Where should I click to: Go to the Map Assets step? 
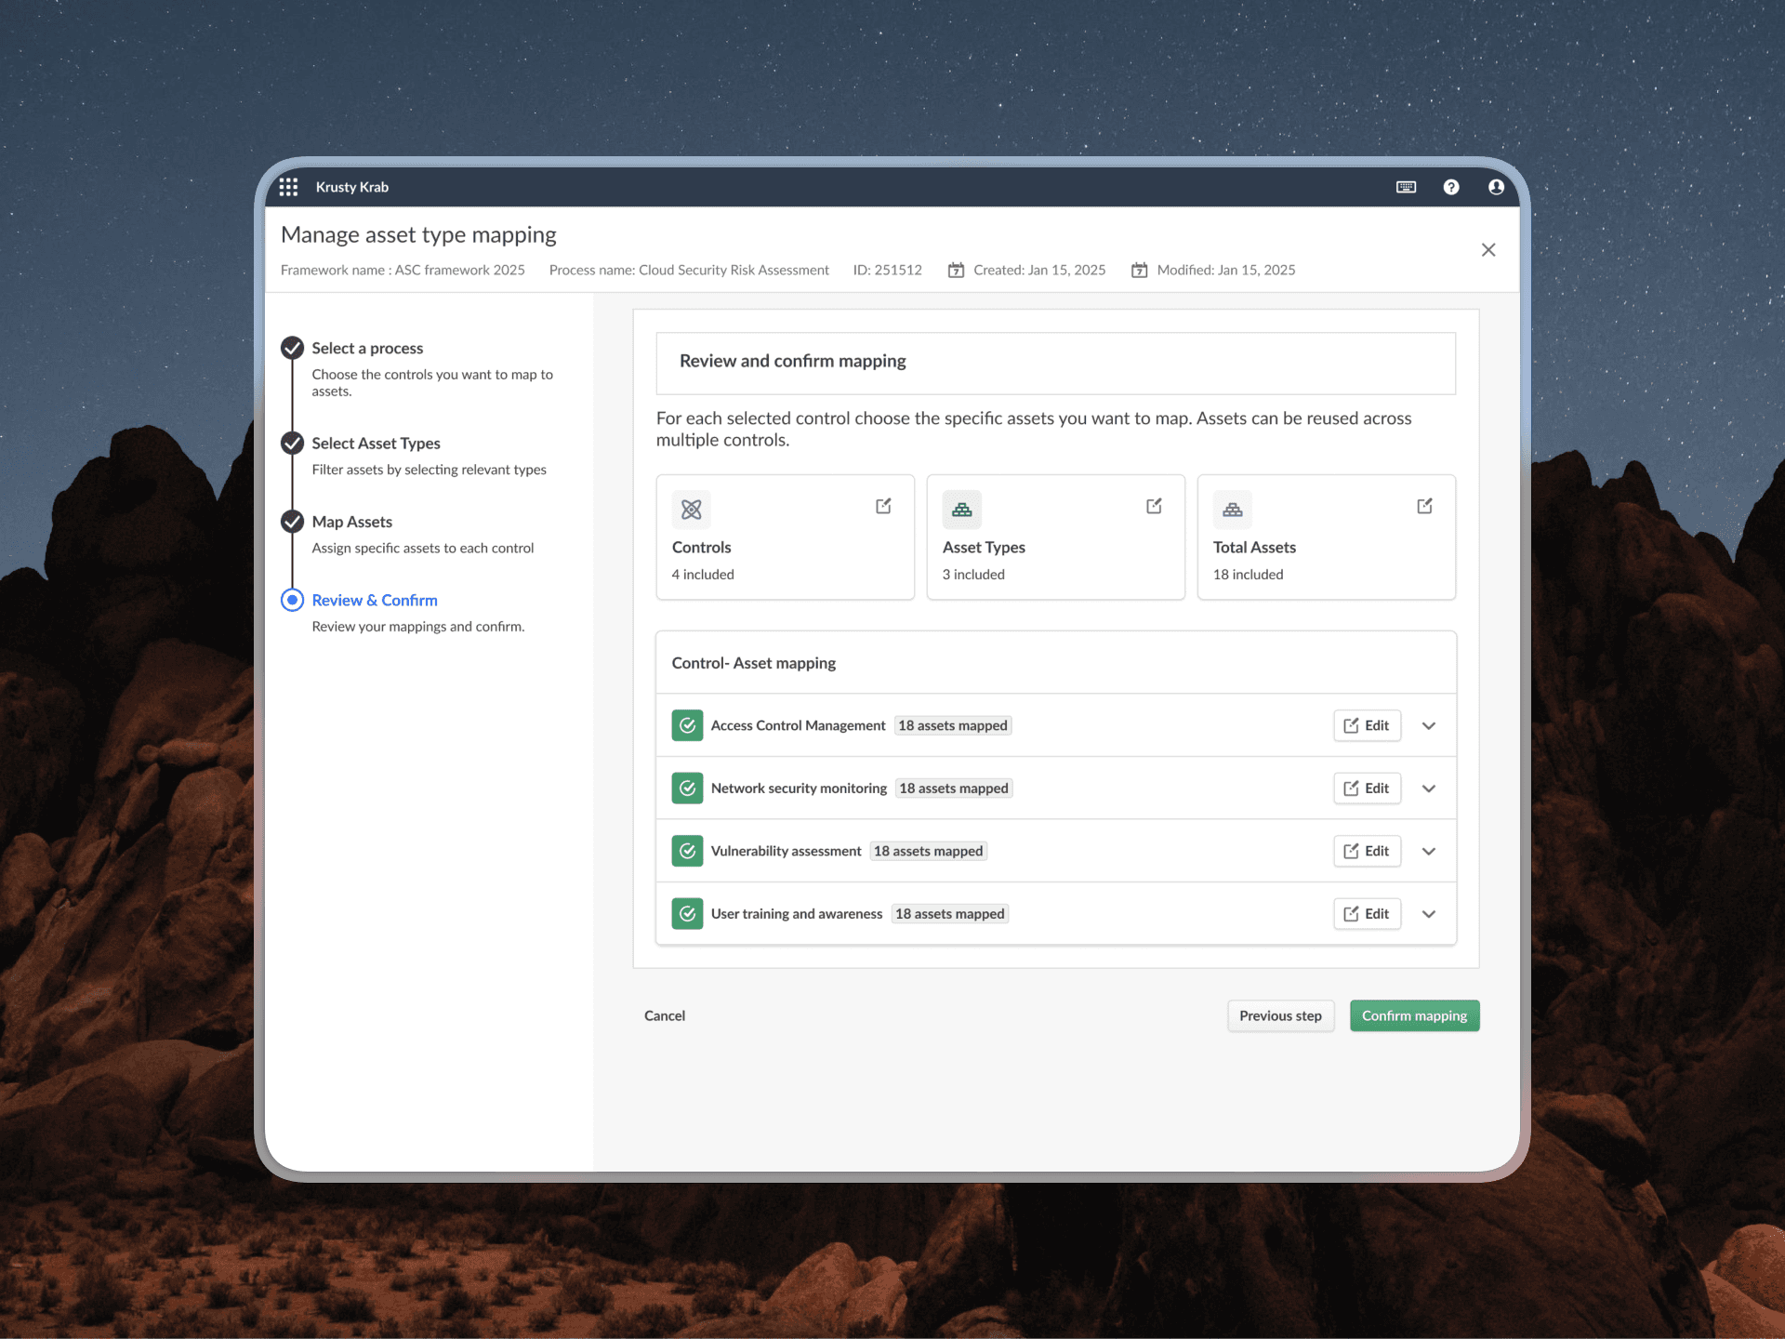point(351,522)
